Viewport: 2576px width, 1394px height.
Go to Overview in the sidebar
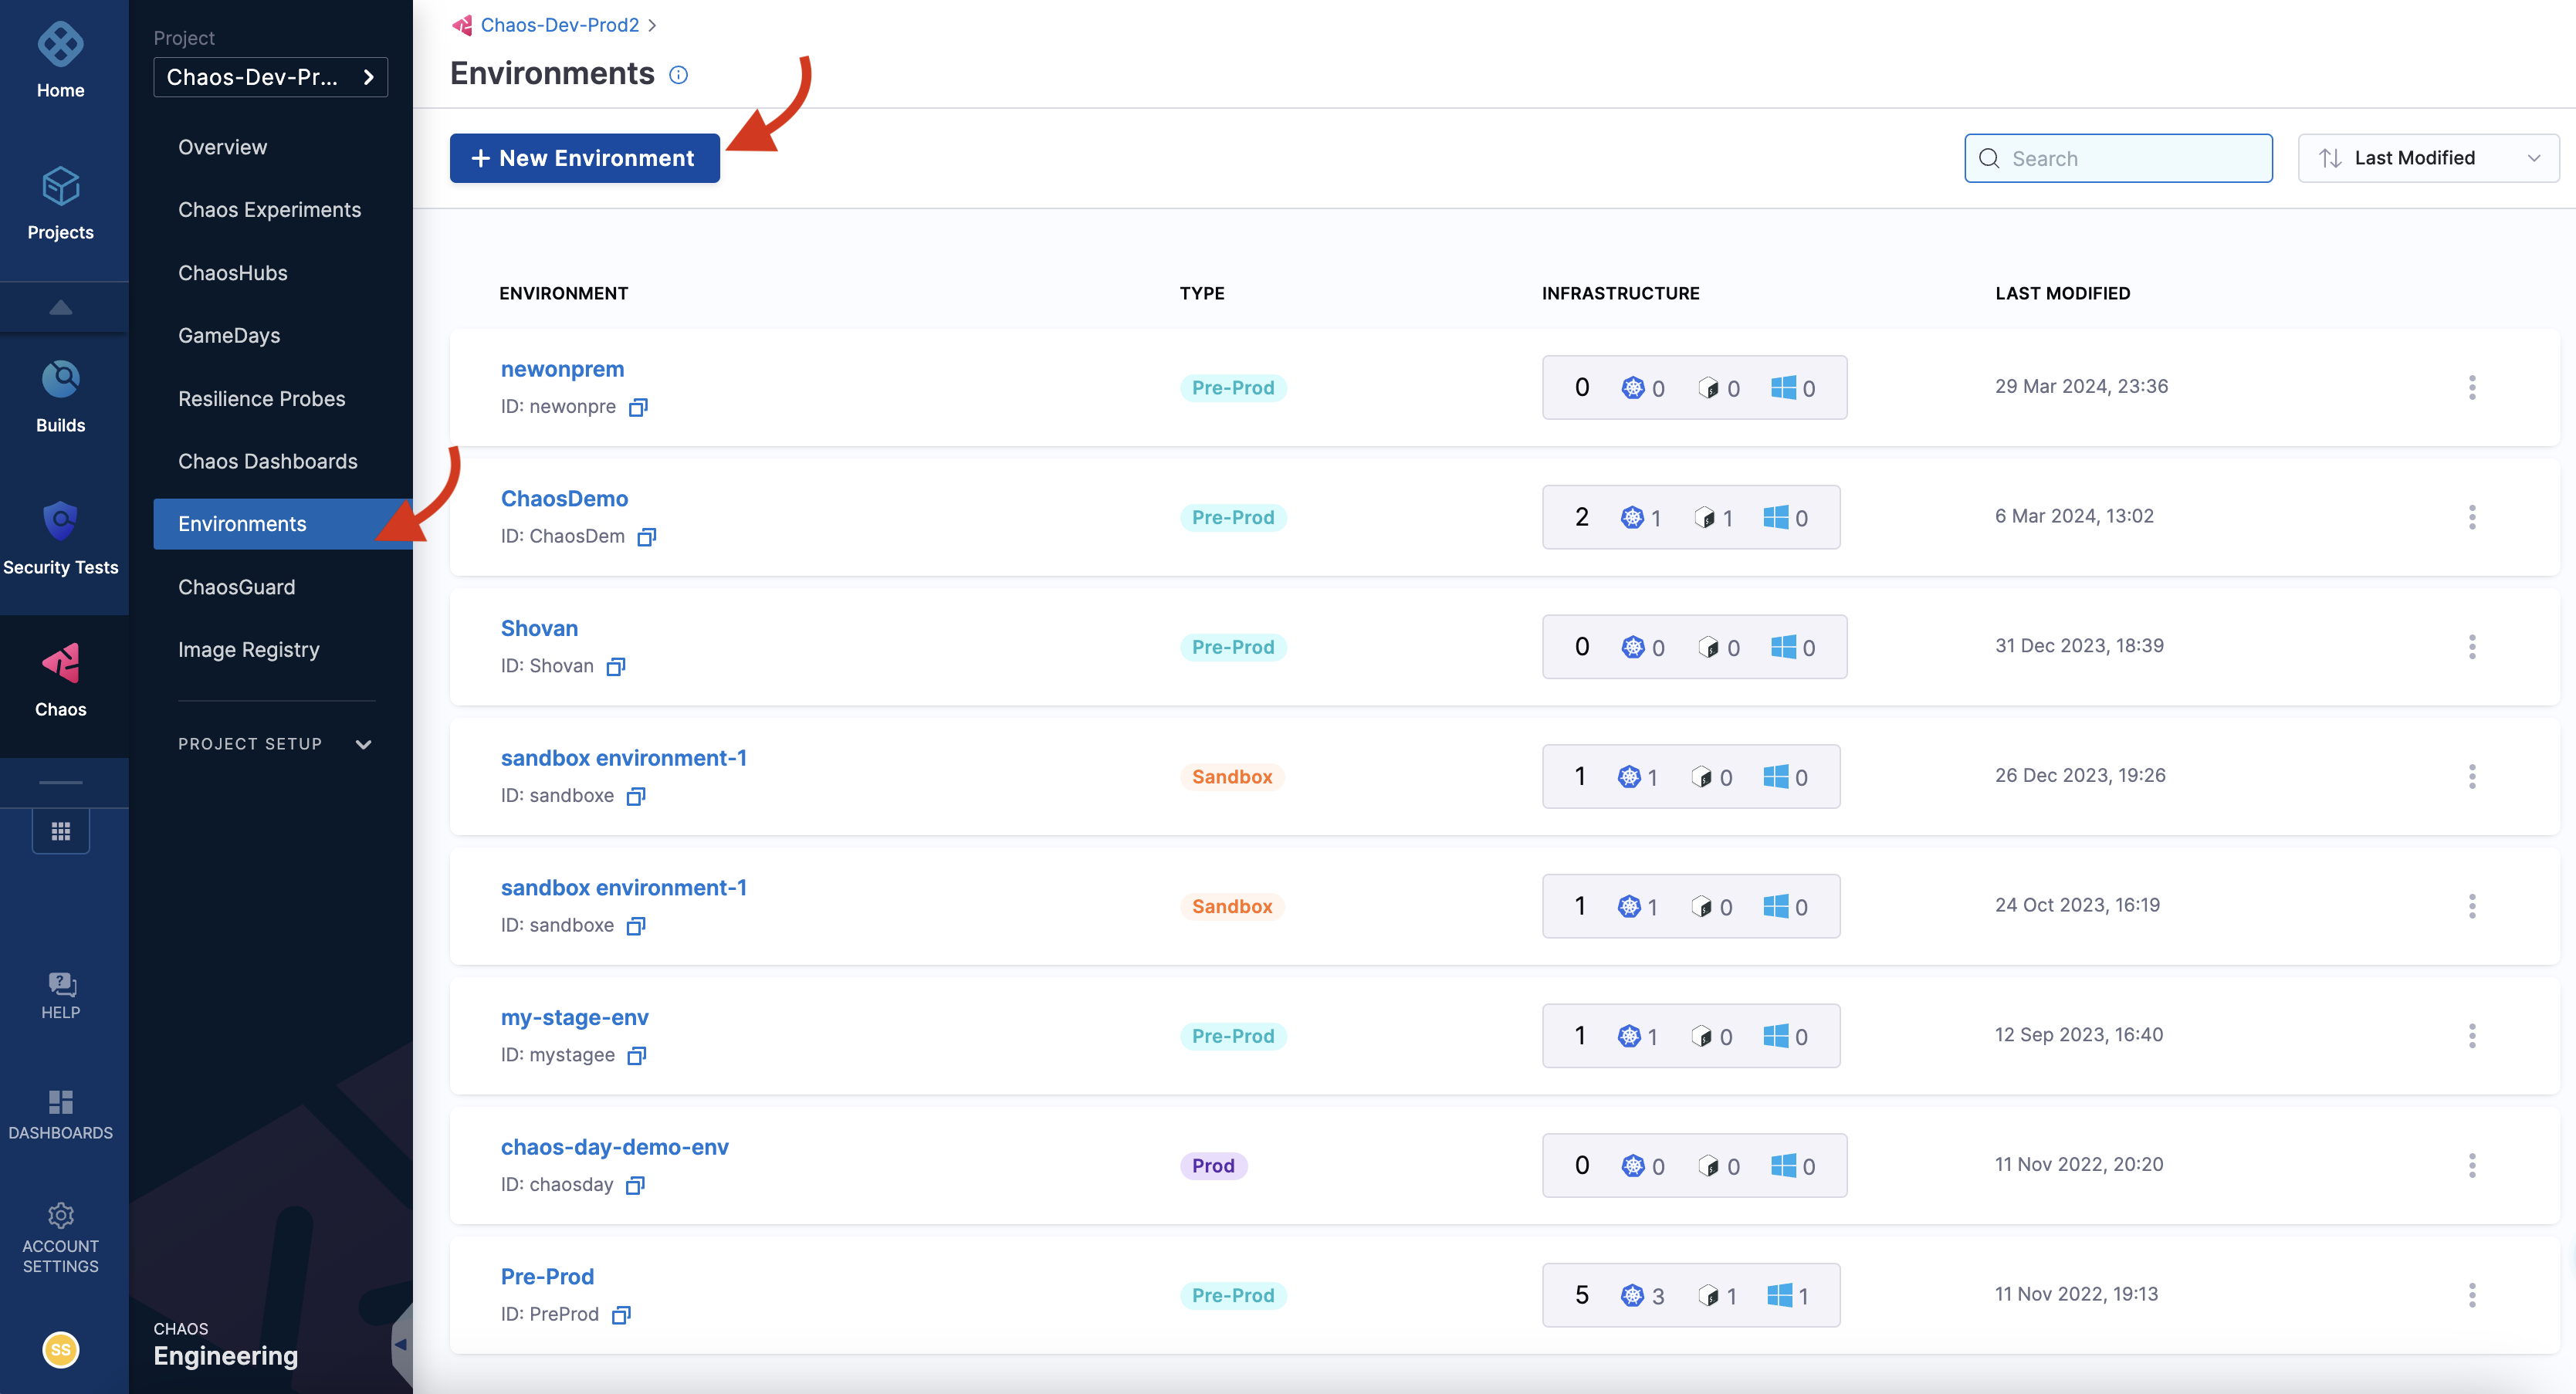tap(222, 147)
